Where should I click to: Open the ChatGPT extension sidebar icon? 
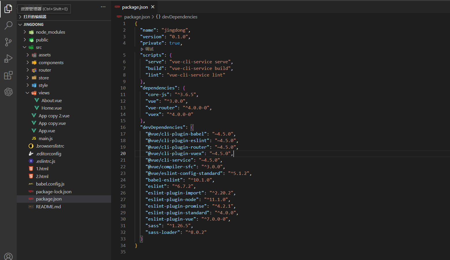click(8, 92)
